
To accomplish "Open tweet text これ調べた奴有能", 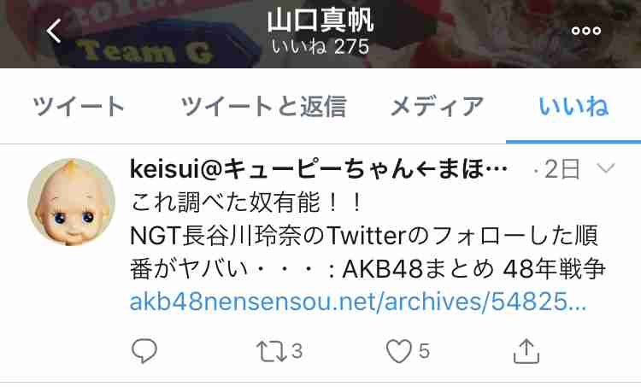I will [246, 202].
